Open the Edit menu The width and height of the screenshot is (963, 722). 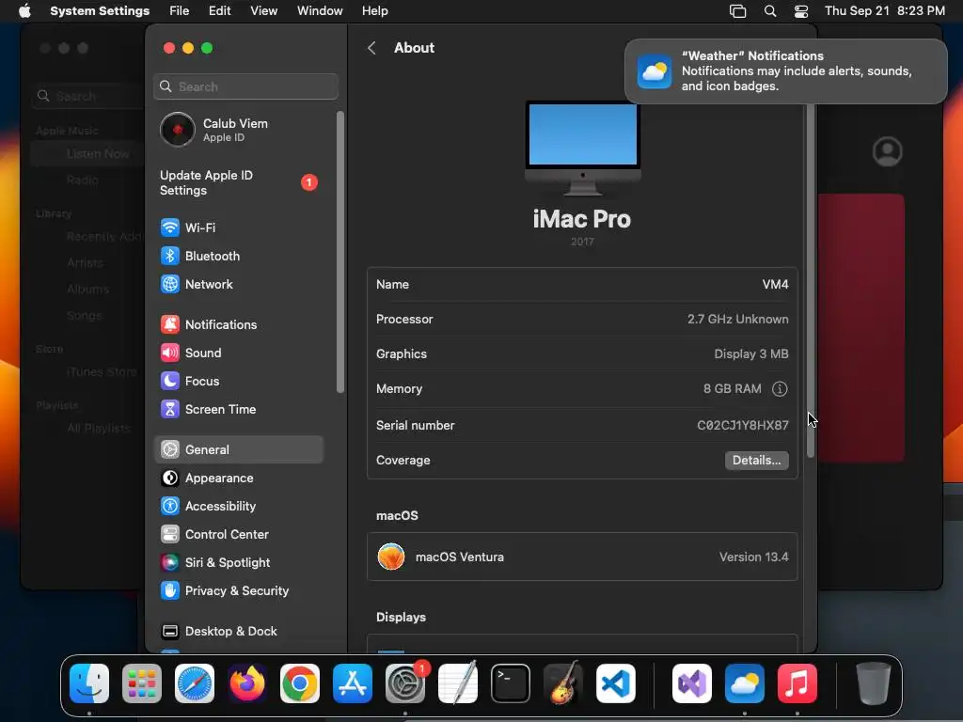[x=219, y=11]
